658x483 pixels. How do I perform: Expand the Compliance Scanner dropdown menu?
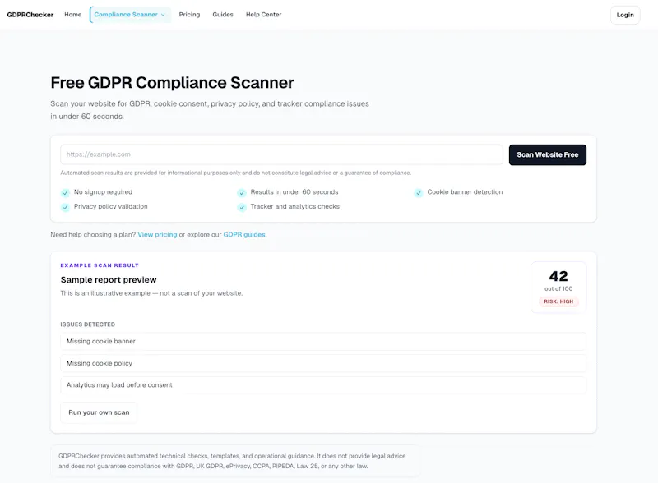coord(130,15)
